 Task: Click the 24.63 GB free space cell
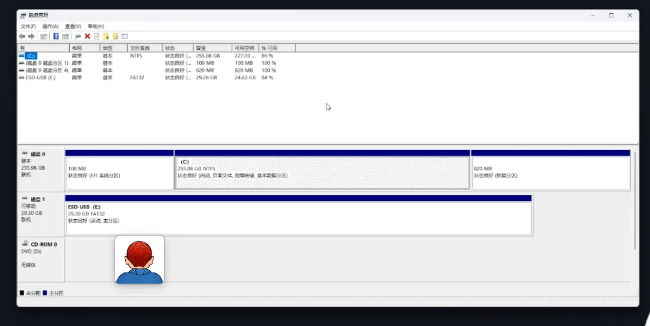click(x=245, y=78)
